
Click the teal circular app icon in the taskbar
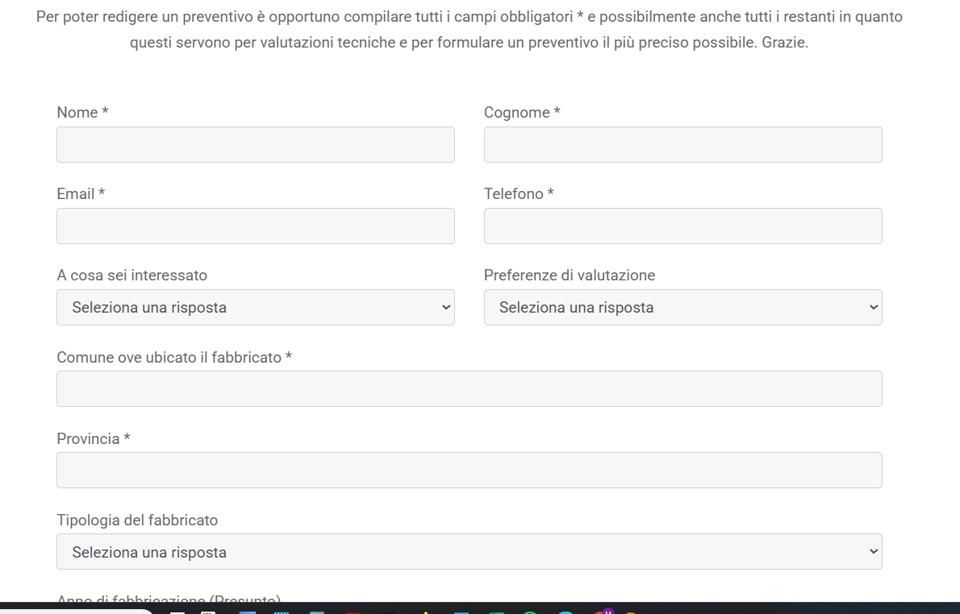(x=564, y=612)
